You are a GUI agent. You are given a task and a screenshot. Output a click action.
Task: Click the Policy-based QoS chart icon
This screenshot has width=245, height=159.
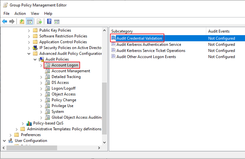(29, 123)
